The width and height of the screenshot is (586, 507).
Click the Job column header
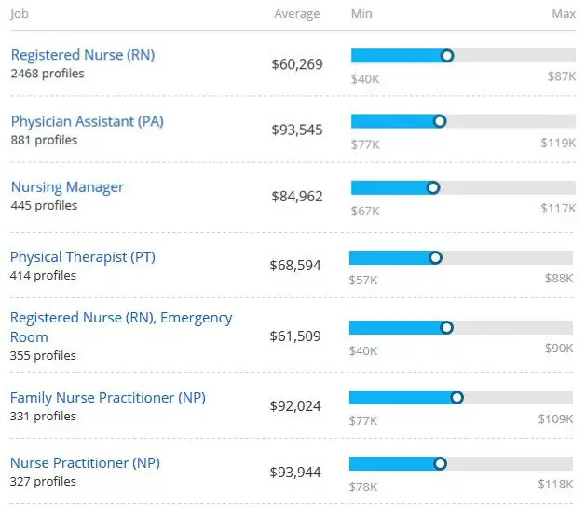[19, 14]
